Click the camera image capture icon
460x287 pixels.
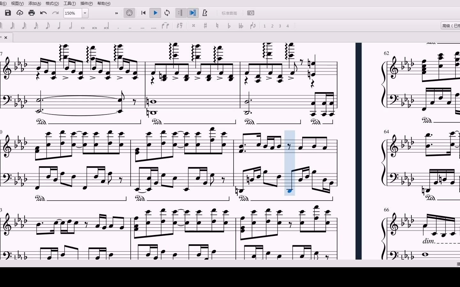251,13
